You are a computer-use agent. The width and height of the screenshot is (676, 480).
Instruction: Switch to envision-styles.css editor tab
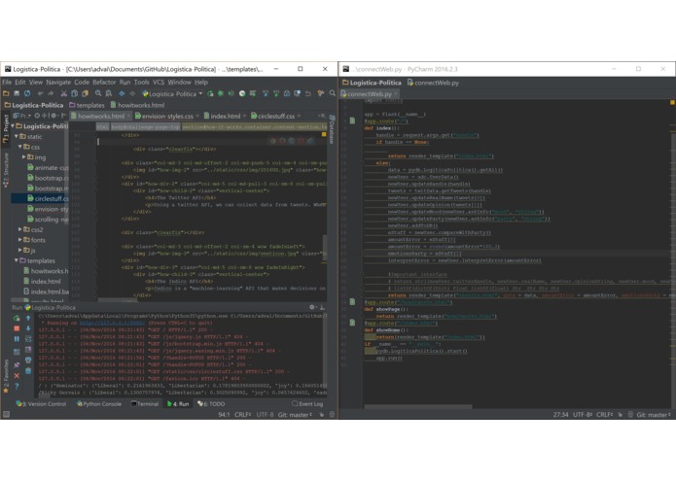coord(167,117)
